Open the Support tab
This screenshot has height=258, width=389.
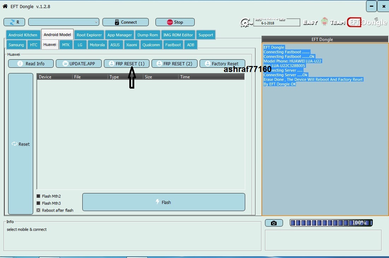coord(206,35)
